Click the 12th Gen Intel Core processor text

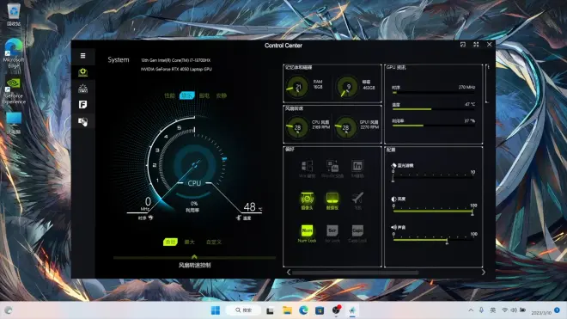(x=176, y=60)
